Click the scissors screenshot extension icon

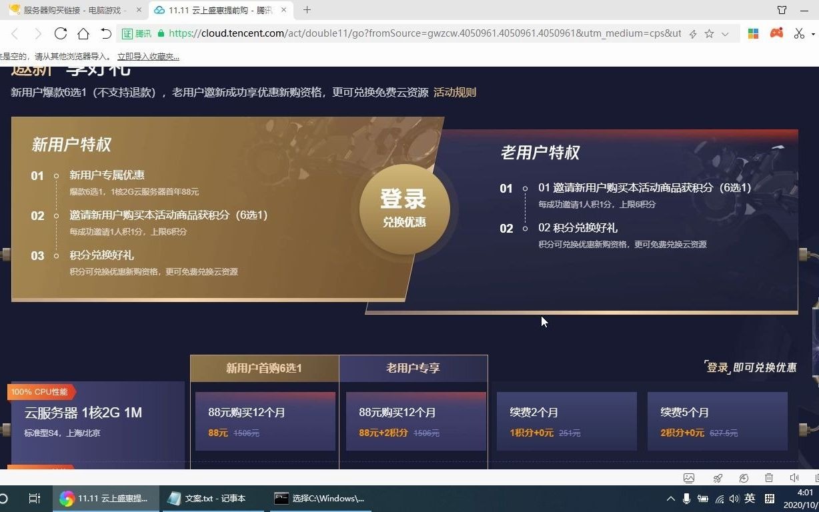pos(799,33)
